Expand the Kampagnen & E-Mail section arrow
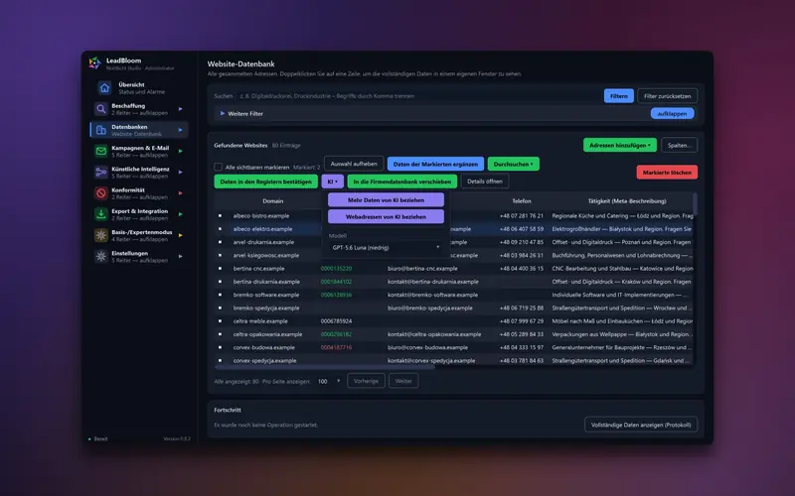 (x=180, y=151)
